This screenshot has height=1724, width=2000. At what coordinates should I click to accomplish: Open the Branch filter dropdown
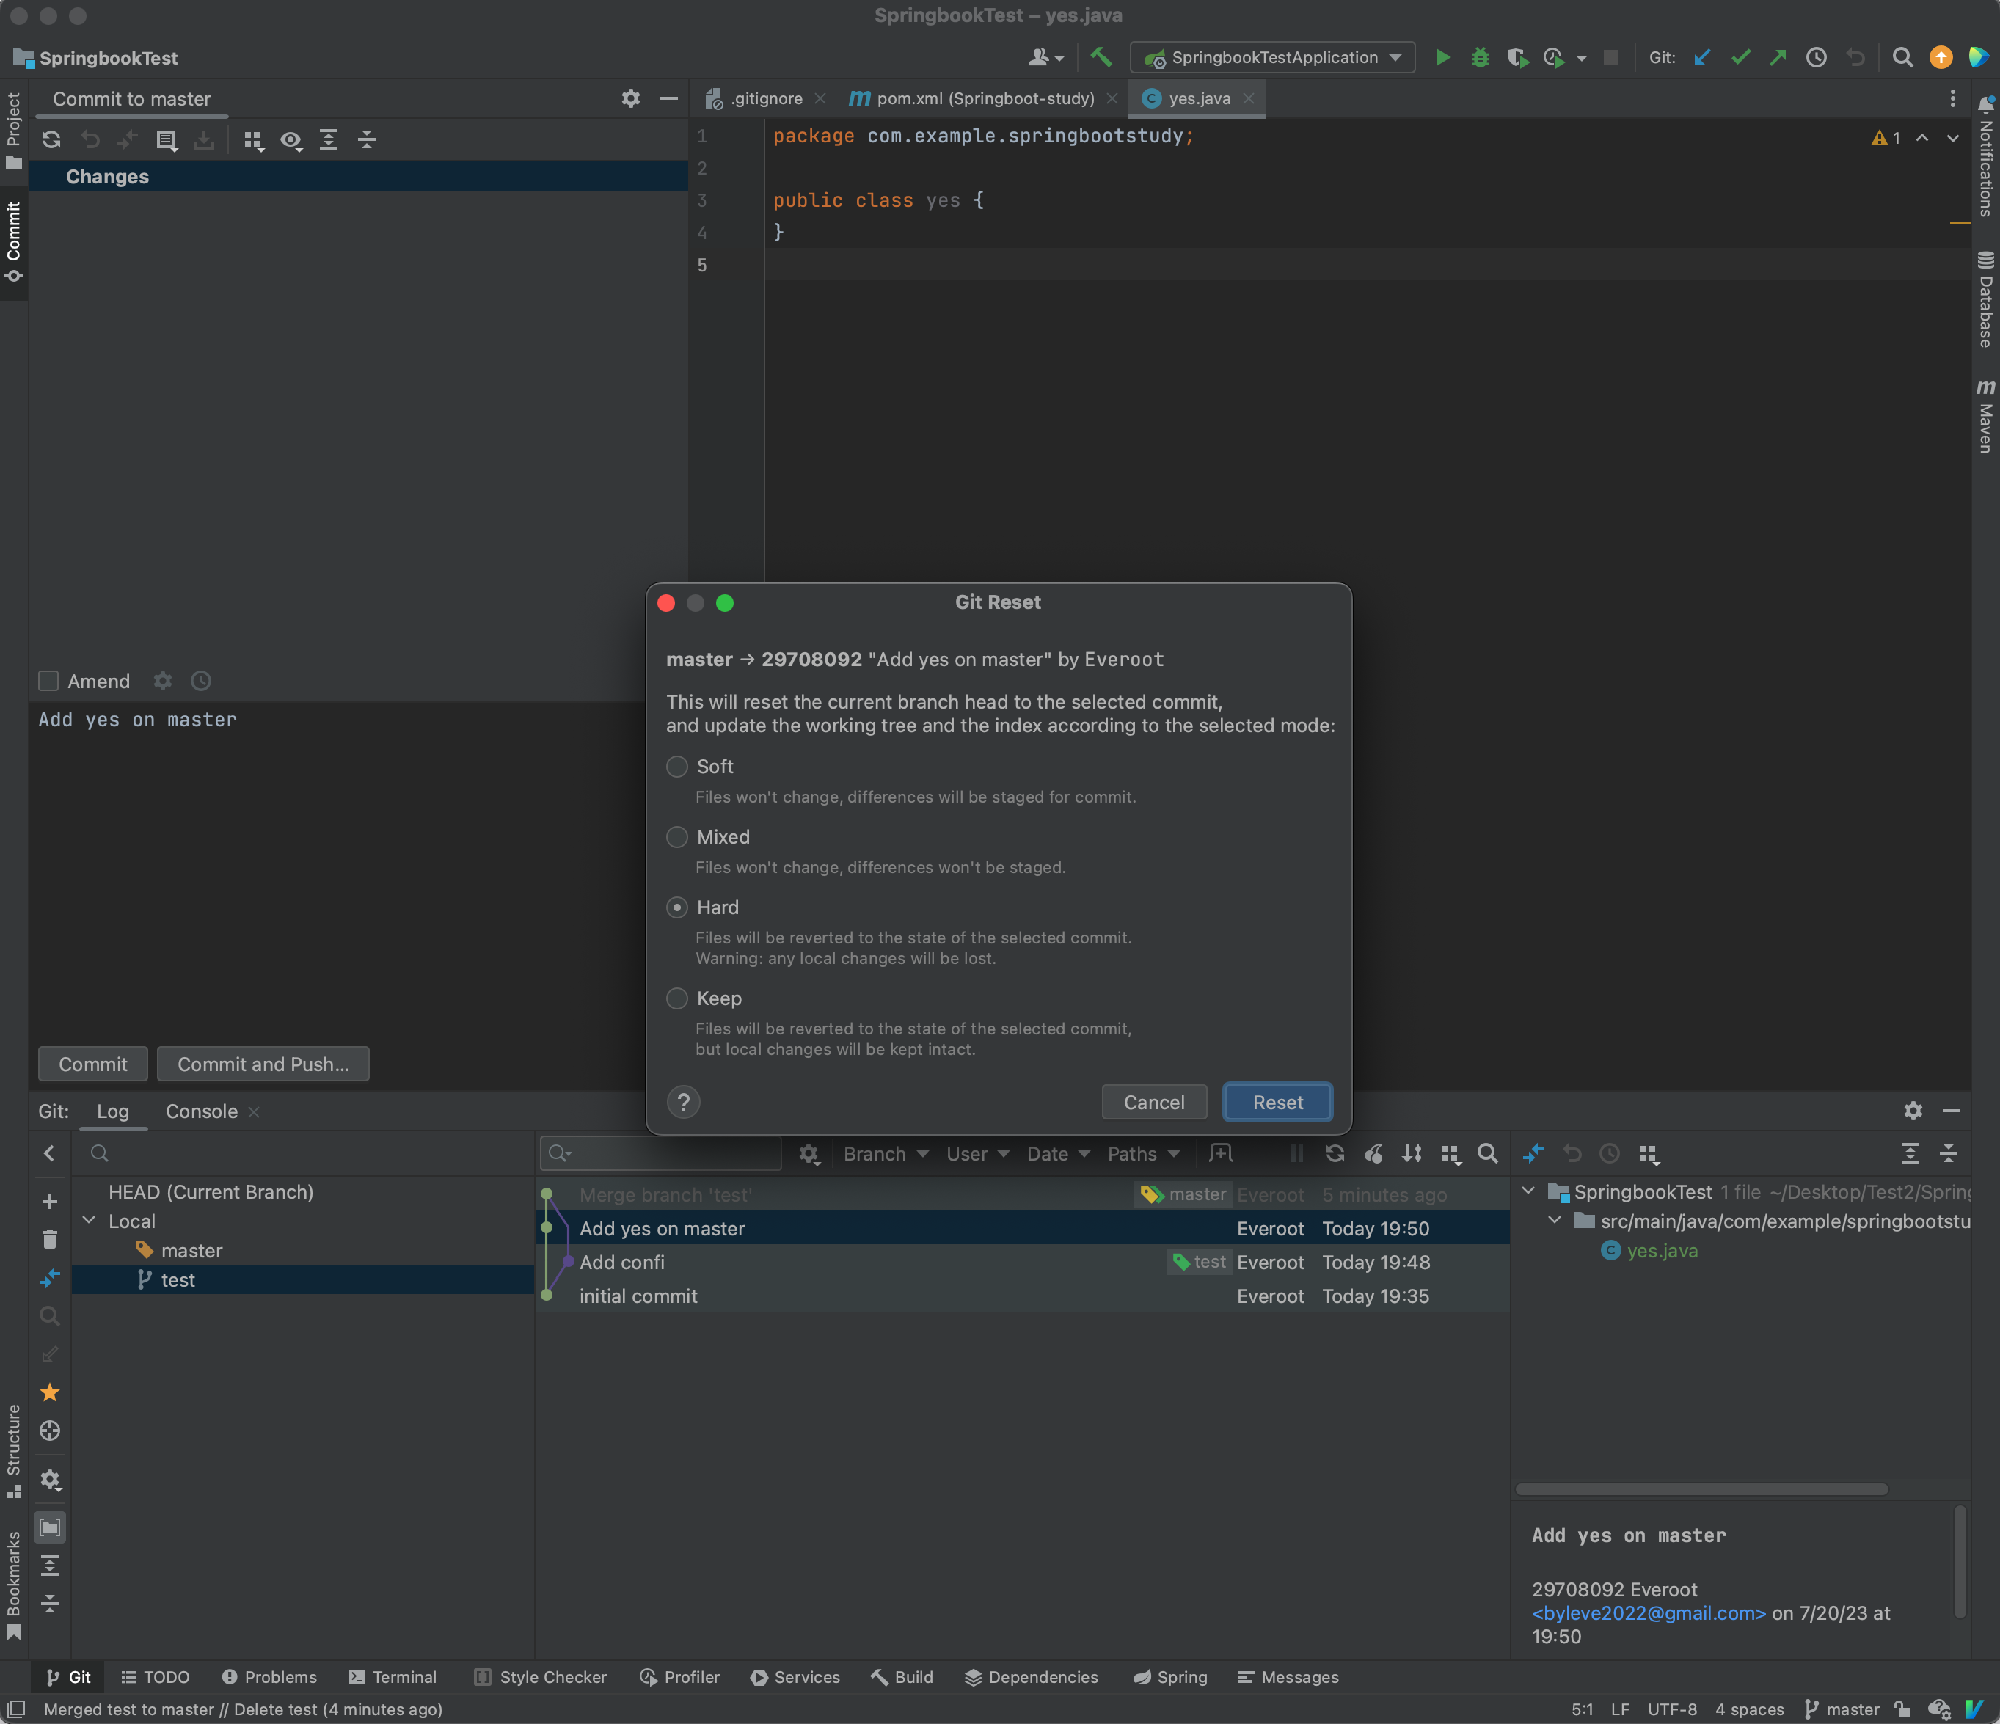pos(885,1155)
